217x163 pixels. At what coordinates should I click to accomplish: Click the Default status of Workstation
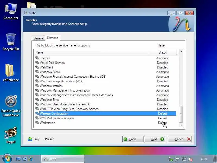point(162,123)
